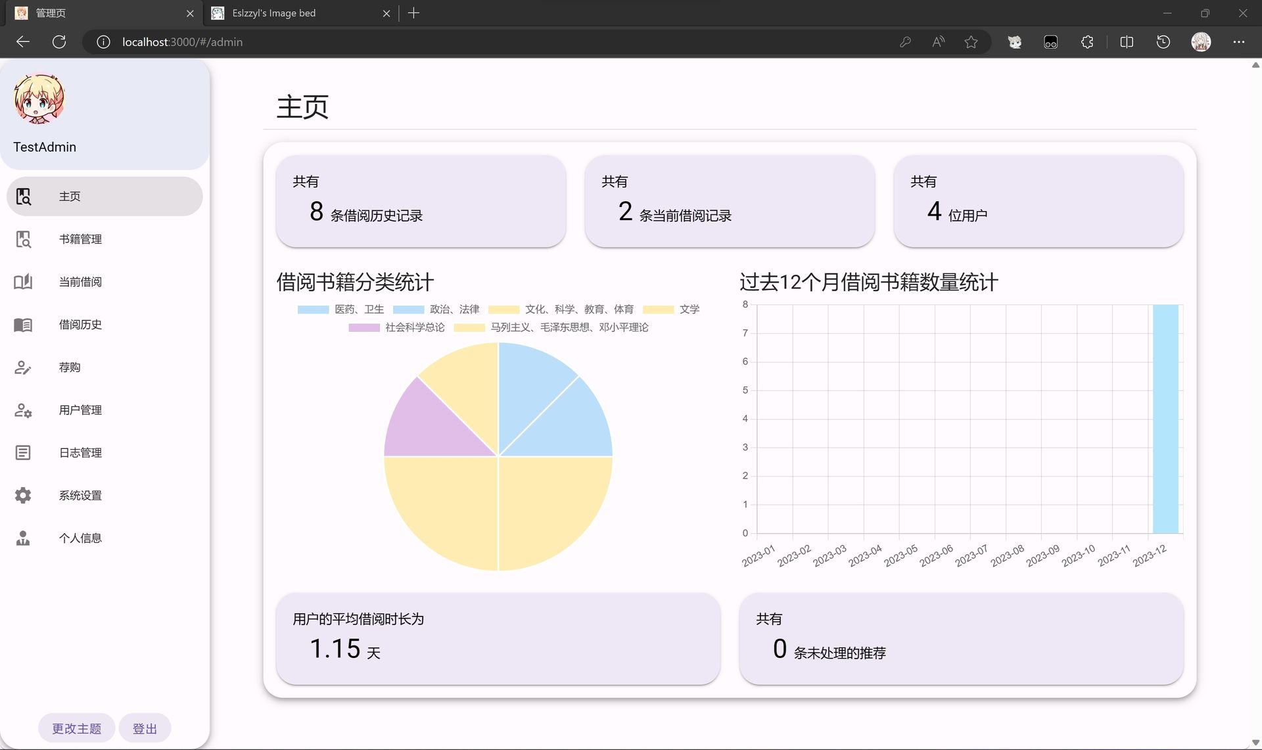The image size is (1262, 750).
Task: Select 主页 in the sidebar menu
Action: (105, 197)
